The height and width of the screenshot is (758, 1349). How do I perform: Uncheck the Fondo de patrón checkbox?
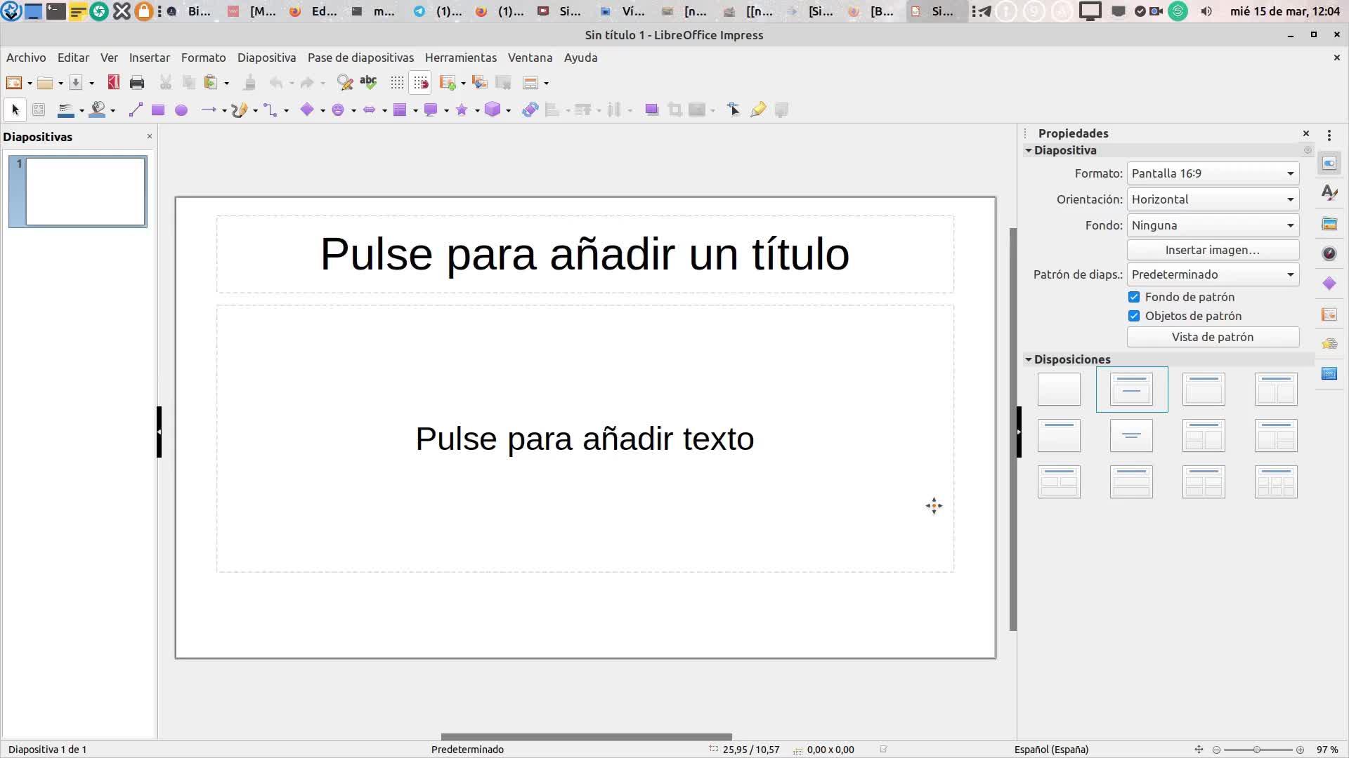[1134, 297]
